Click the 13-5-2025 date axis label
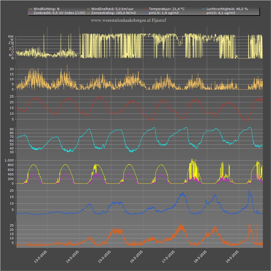Image resolution: width=271 pixels, height=271 pixels. pos(41,257)
